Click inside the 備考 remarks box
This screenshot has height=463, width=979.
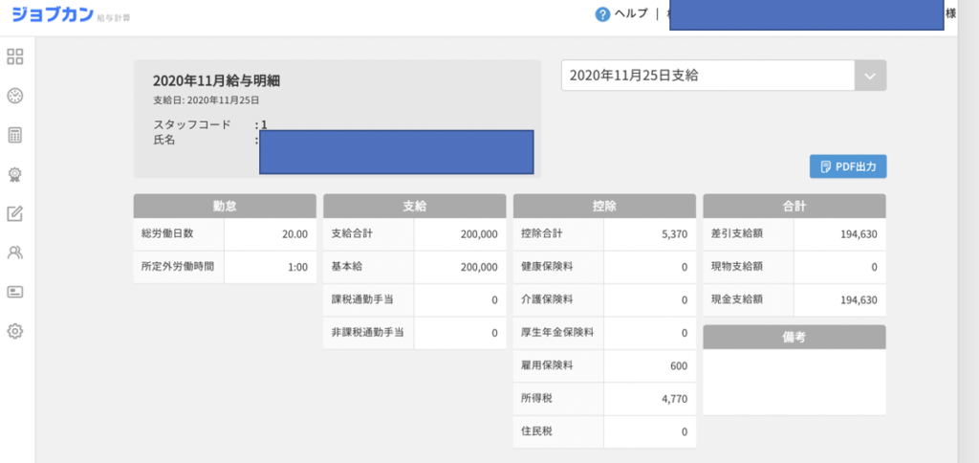tap(794, 382)
